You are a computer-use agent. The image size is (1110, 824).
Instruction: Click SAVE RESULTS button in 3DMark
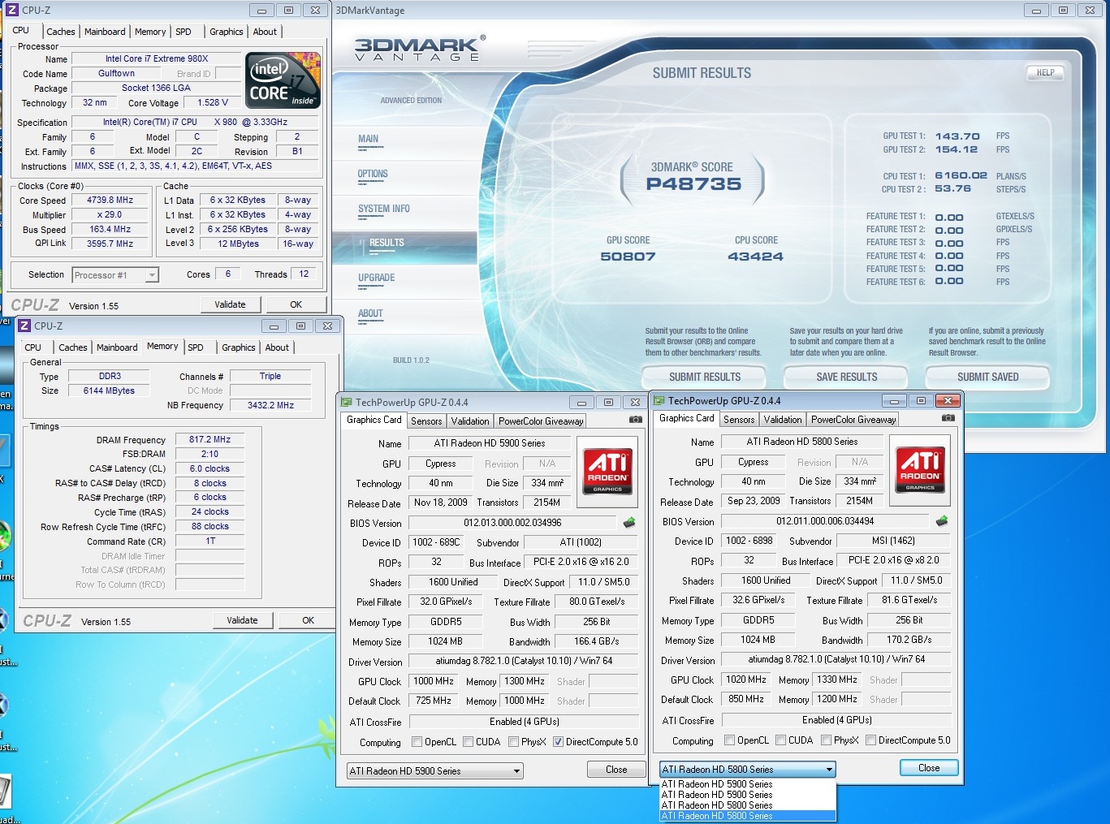point(847,377)
